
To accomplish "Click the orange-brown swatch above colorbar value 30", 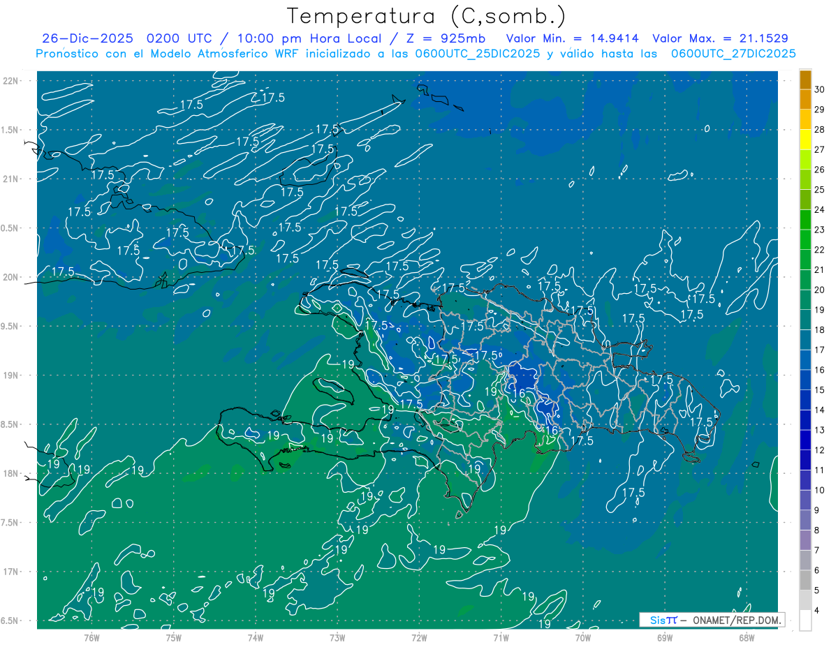I will [805, 80].
